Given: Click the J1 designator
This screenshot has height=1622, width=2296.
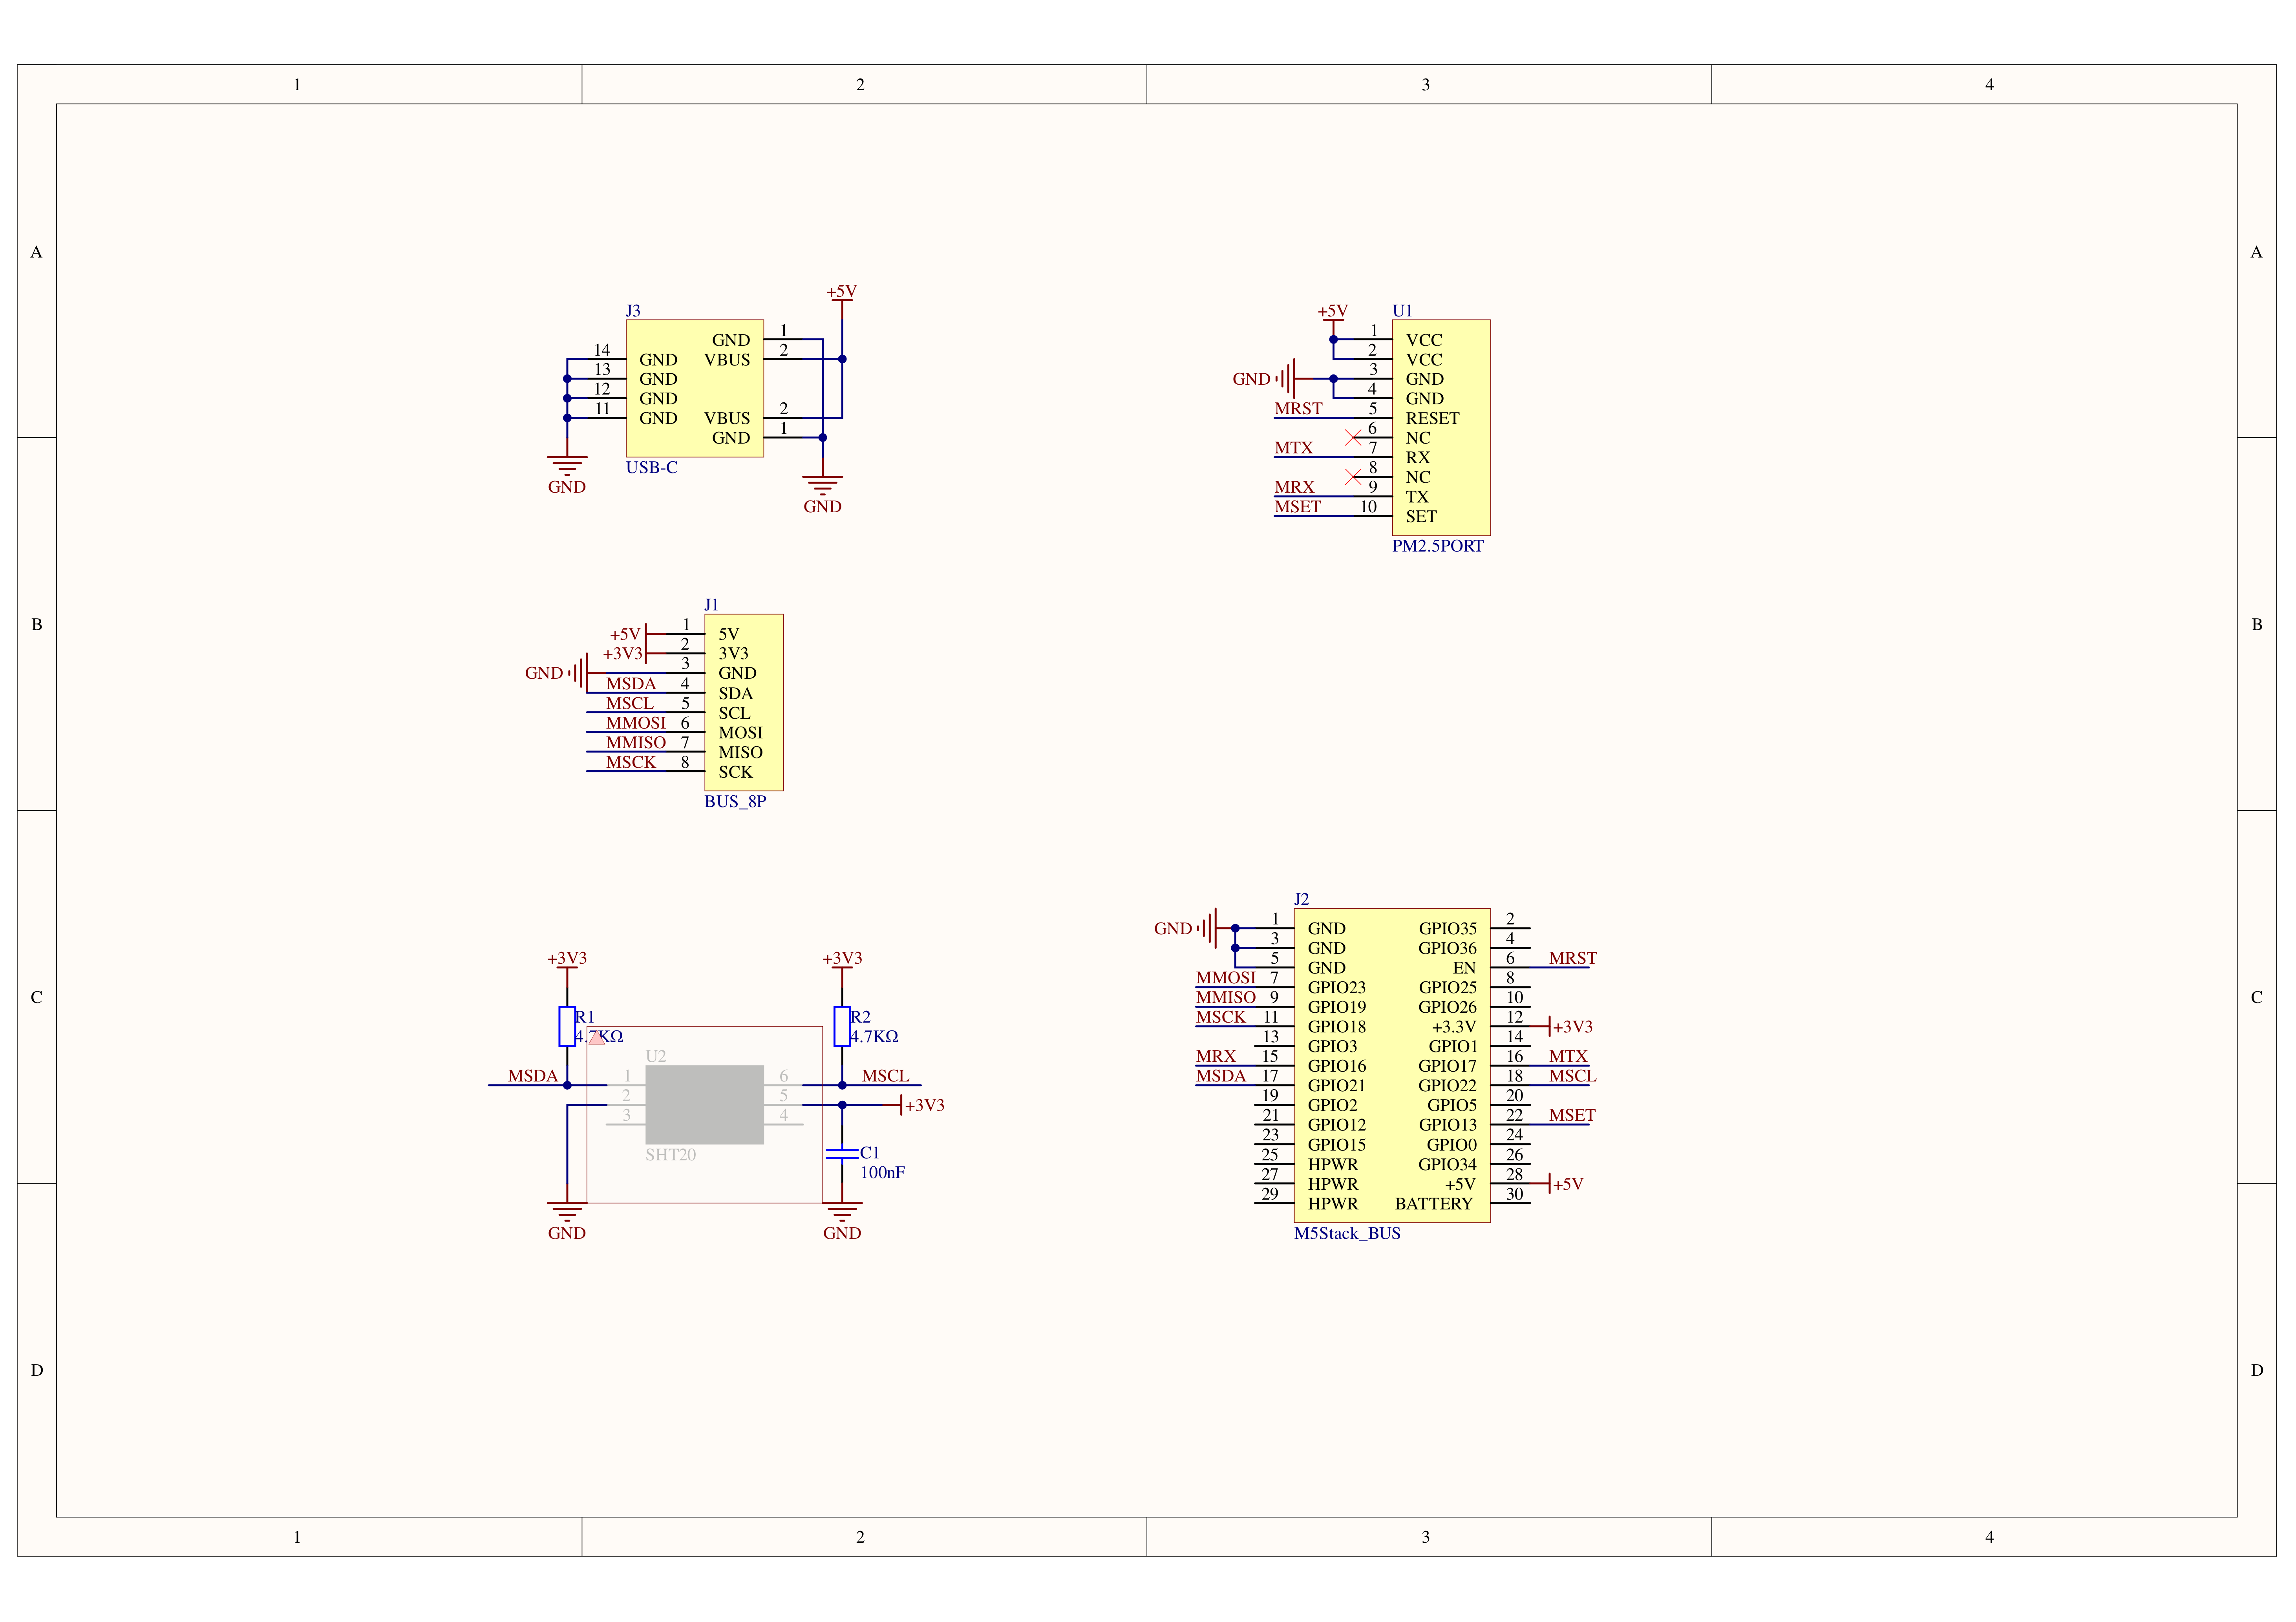Looking at the screenshot, I should coord(711,605).
